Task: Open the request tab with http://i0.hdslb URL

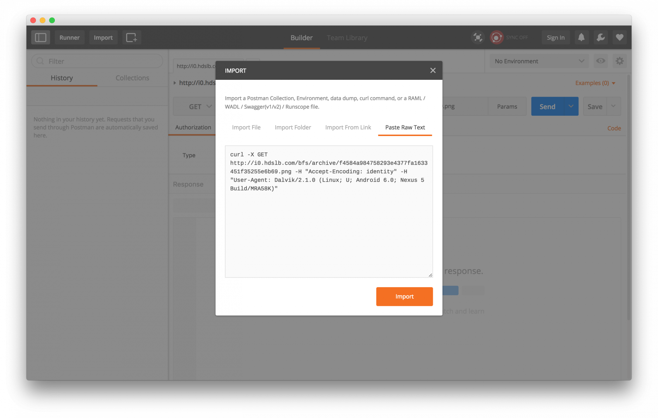Action: tap(195, 66)
